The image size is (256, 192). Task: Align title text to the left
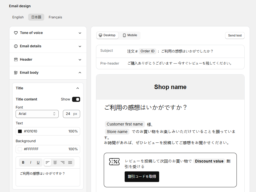(x=48, y=163)
